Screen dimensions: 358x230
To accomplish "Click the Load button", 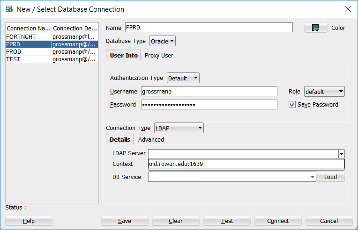I will point(330,177).
